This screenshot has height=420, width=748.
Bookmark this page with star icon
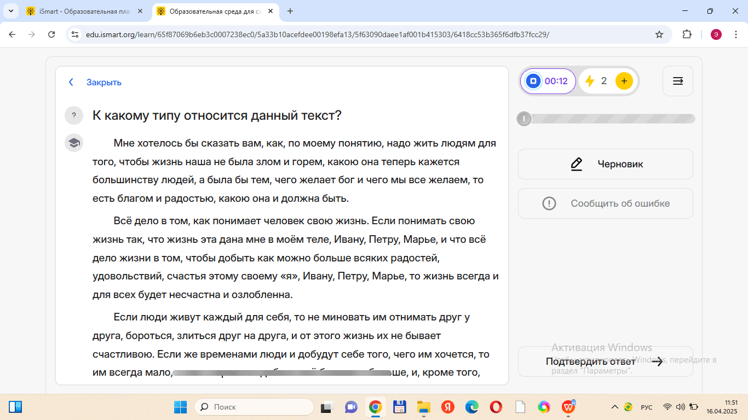coord(659,34)
